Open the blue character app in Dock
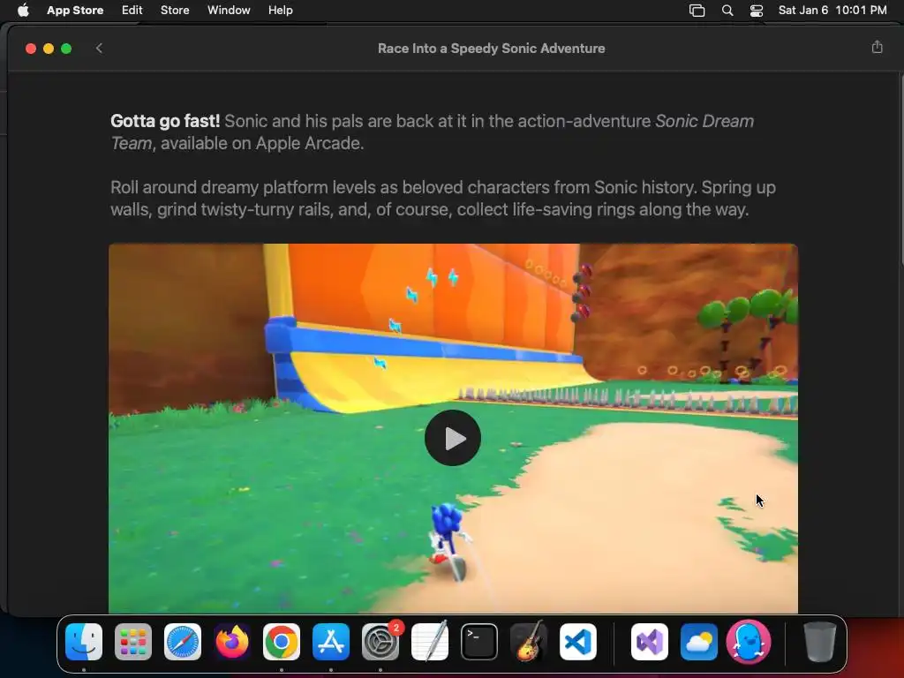This screenshot has width=904, height=678. tap(749, 642)
